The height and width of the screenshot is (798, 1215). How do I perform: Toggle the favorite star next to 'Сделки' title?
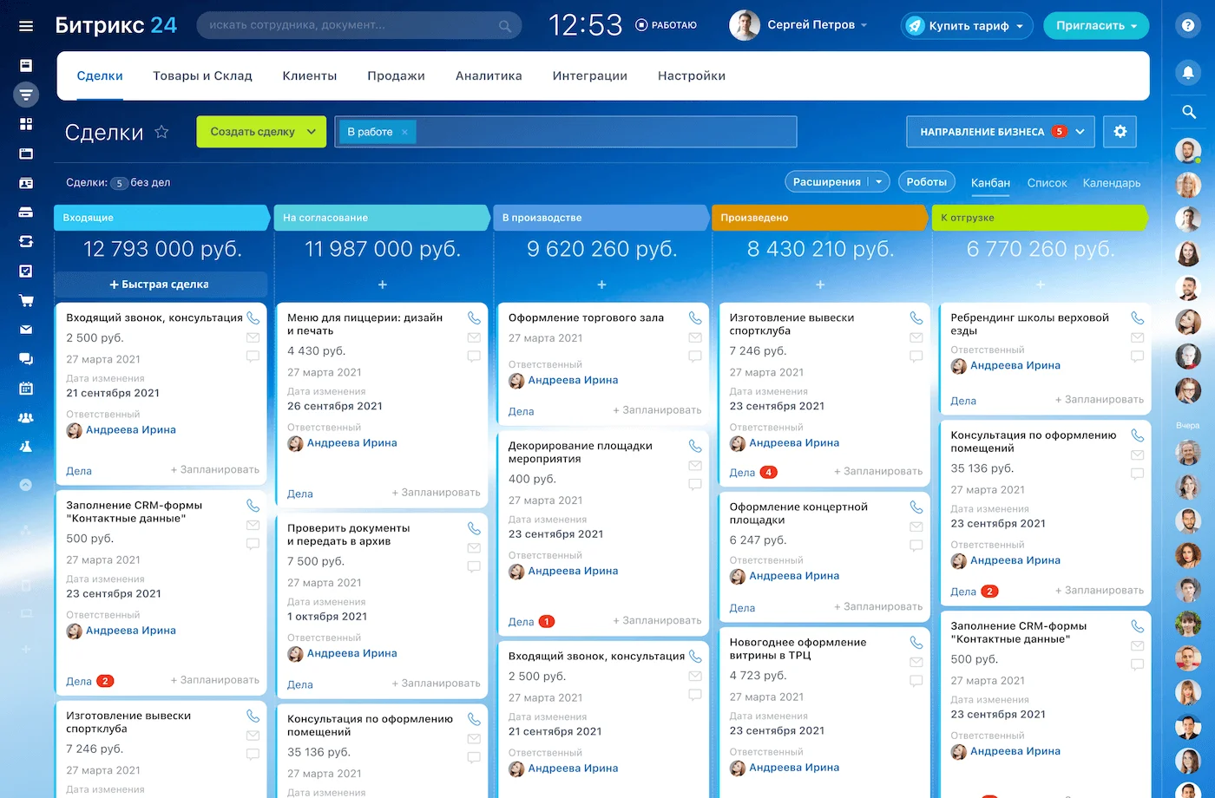coord(161,132)
